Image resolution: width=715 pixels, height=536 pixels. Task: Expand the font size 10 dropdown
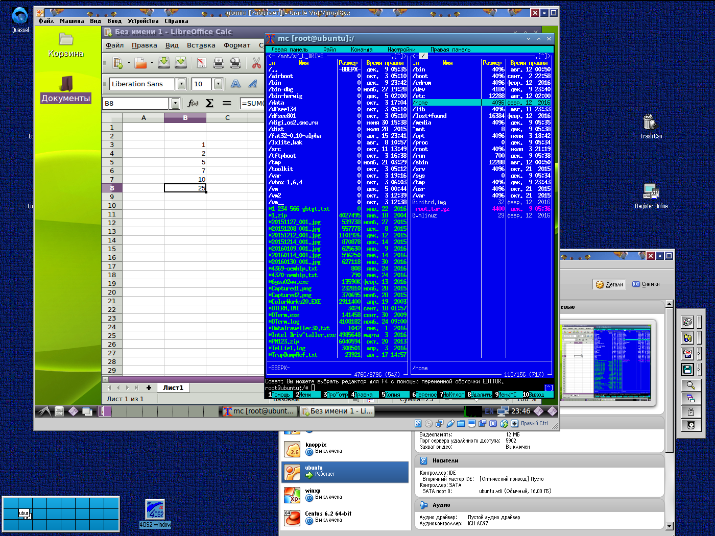pyautogui.click(x=218, y=84)
